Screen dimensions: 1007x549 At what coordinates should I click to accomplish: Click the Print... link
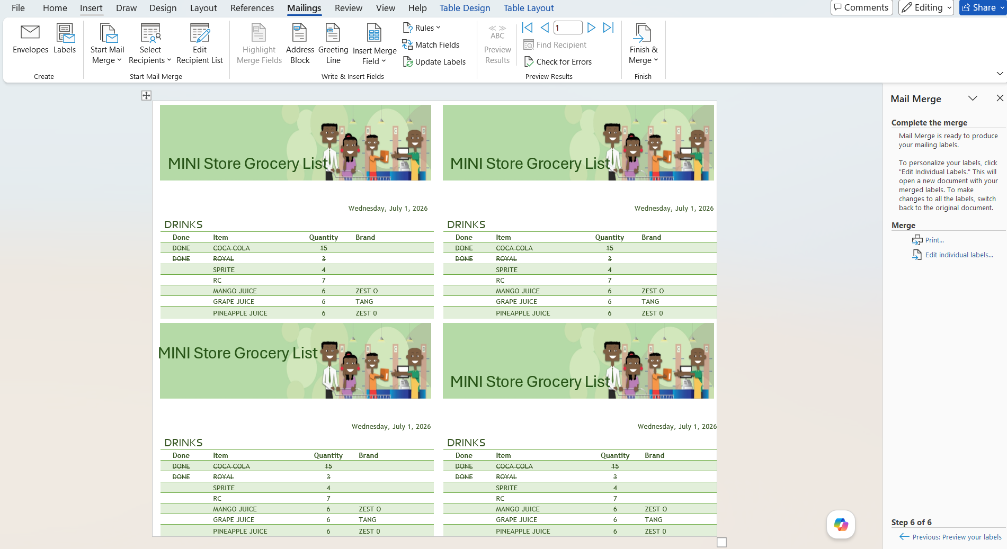pyautogui.click(x=928, y=240)
